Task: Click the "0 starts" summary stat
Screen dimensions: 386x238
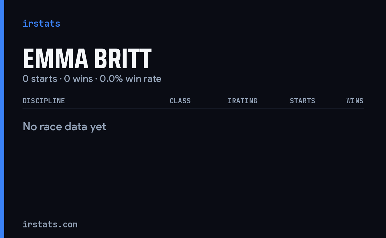Action: [40, 79]
